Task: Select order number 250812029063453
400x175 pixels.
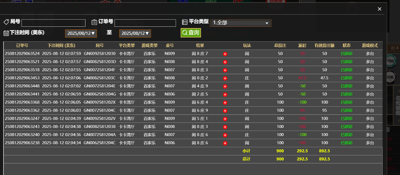Action: tap(22, 78)
